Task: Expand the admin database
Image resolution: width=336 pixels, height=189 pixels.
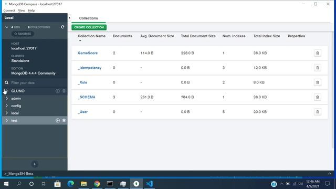Action: pyautogui.click(x=7, y=98)
